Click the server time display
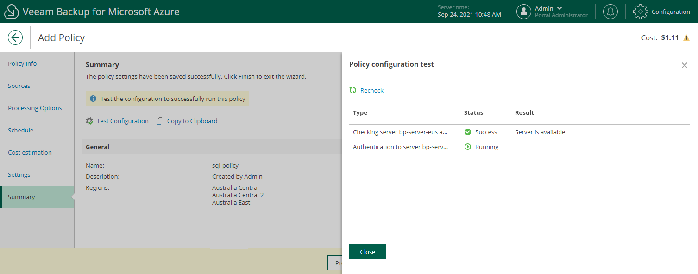The image size is (698, 274). pos(469,11)
